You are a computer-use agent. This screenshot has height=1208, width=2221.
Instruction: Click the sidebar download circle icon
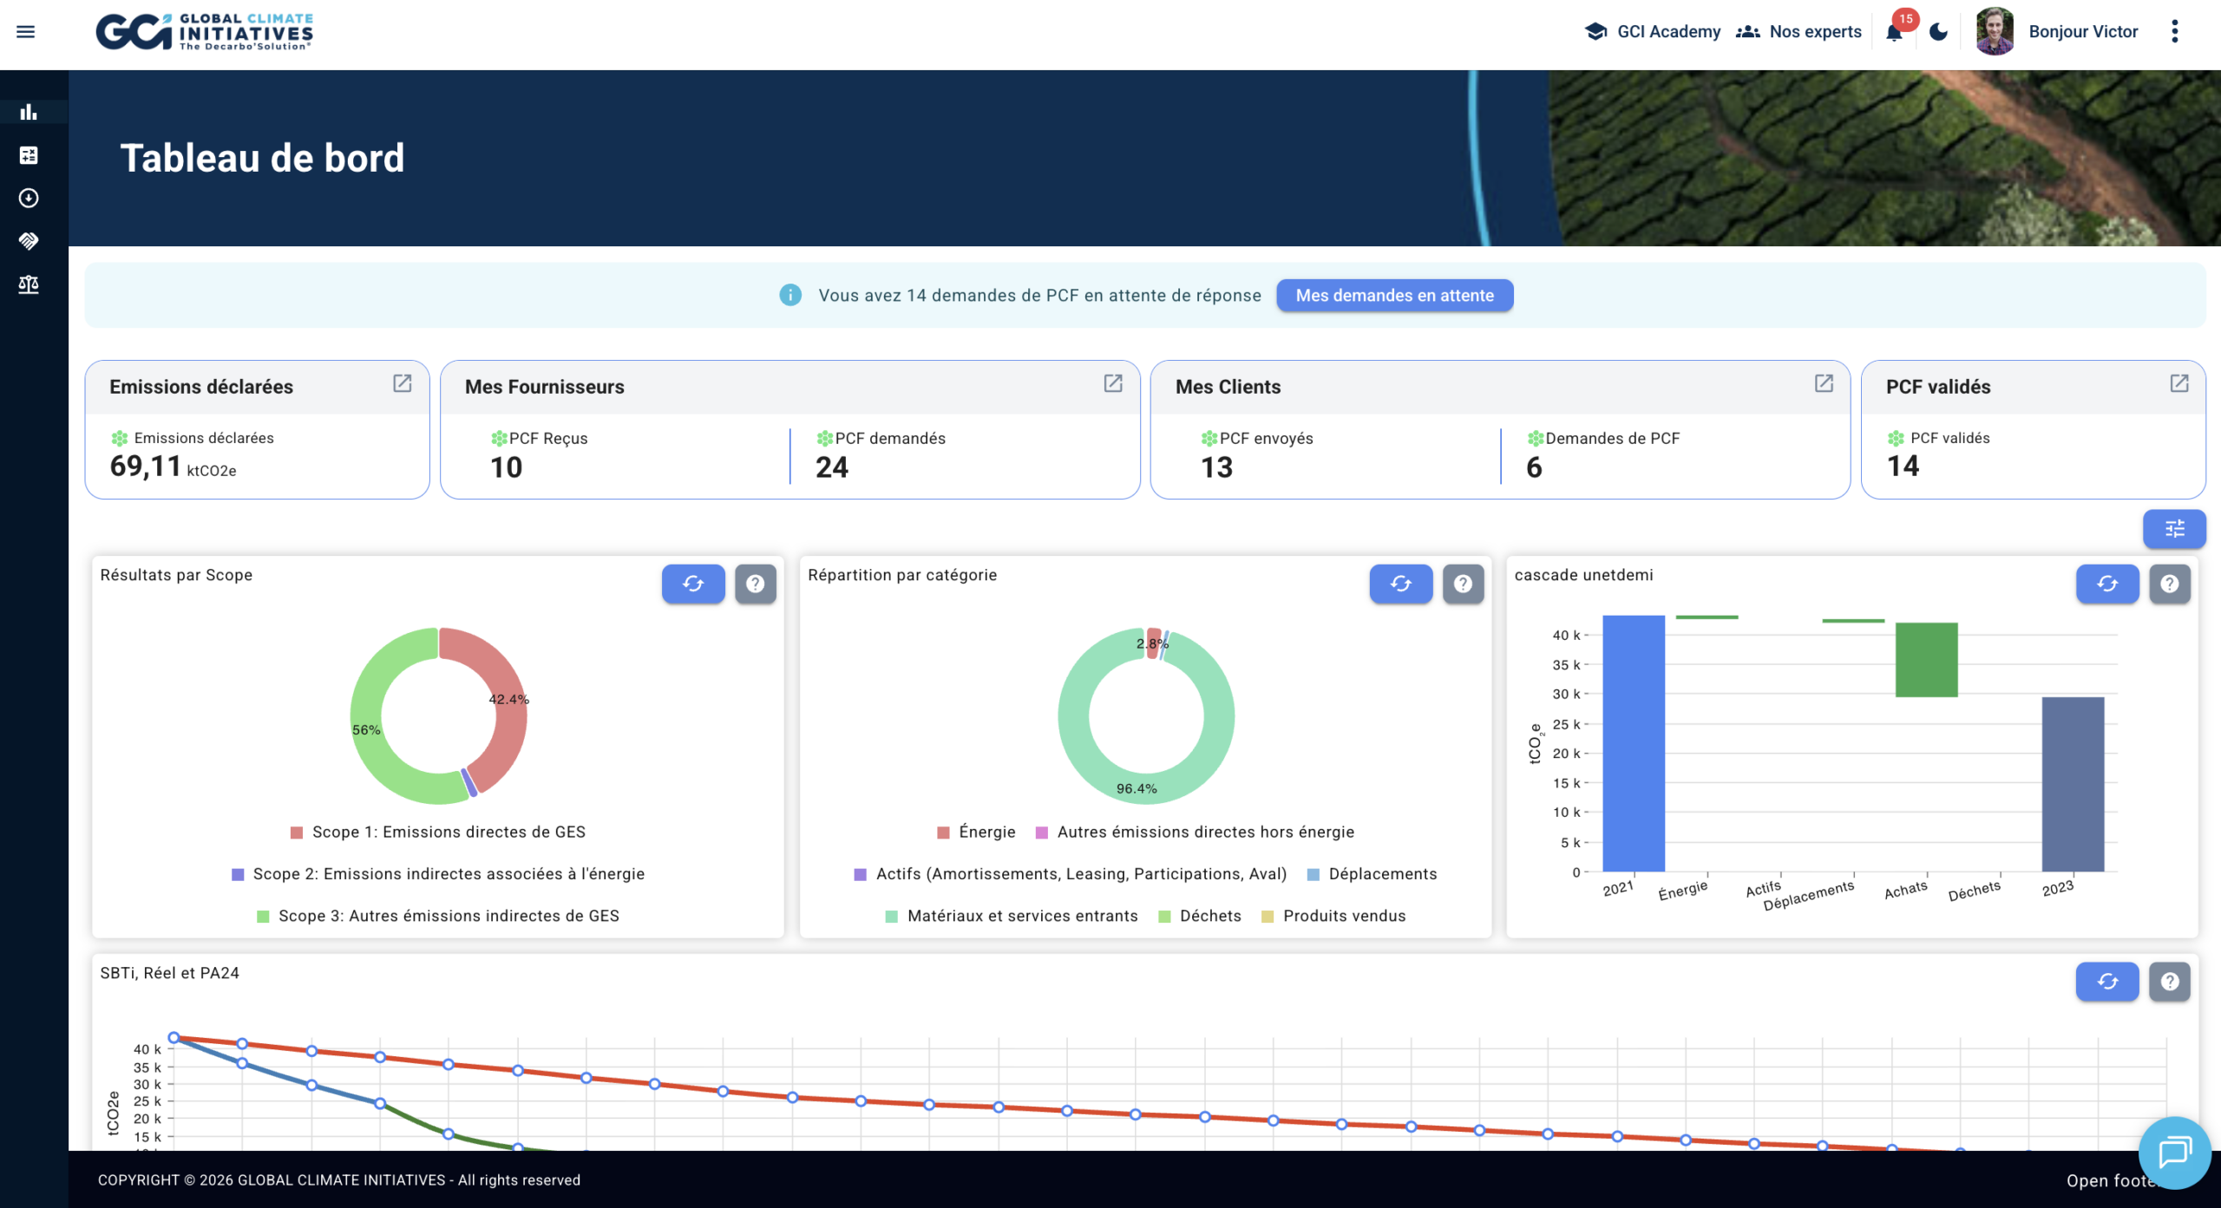29,199
